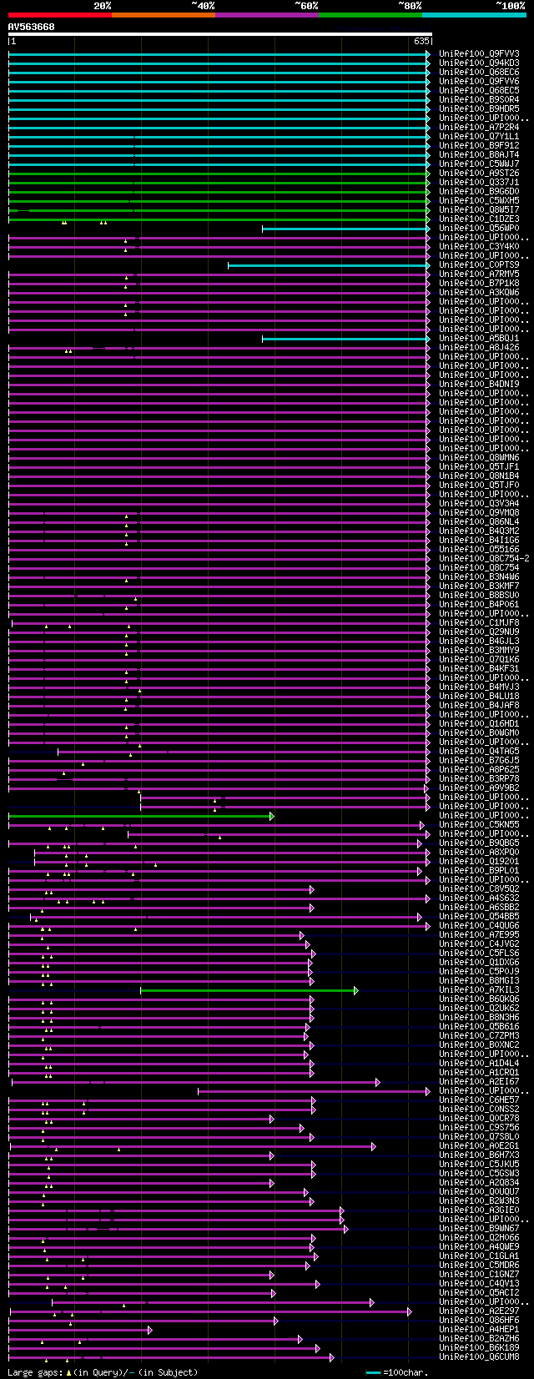Image resolution: width=534 pixels, height=1379 pixels.
Task: Click the arrowhead ending the A2E297 bar
Action: 409,1311
